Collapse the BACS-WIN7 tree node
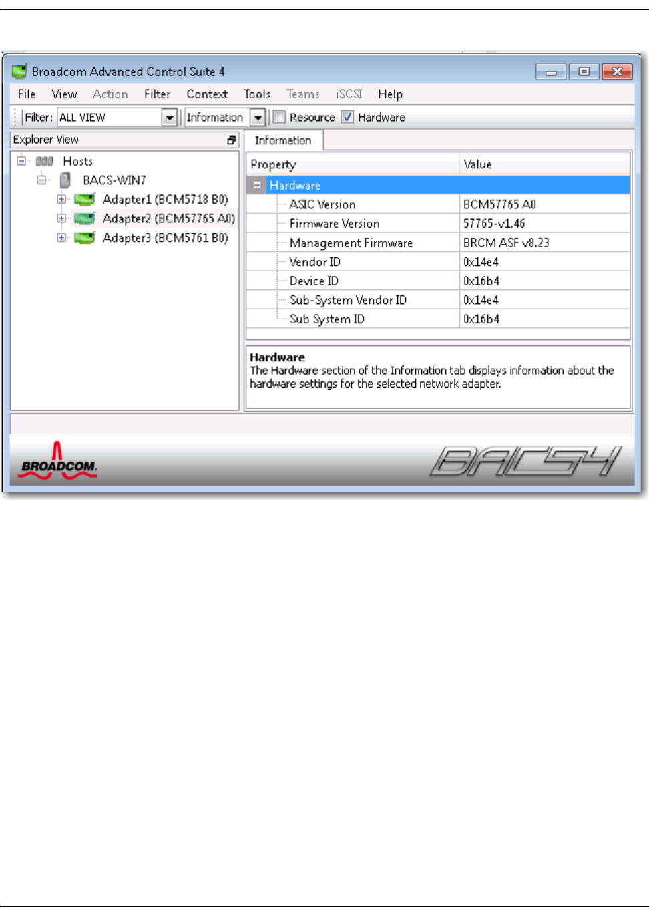The image size is (649, 920). 41,180
